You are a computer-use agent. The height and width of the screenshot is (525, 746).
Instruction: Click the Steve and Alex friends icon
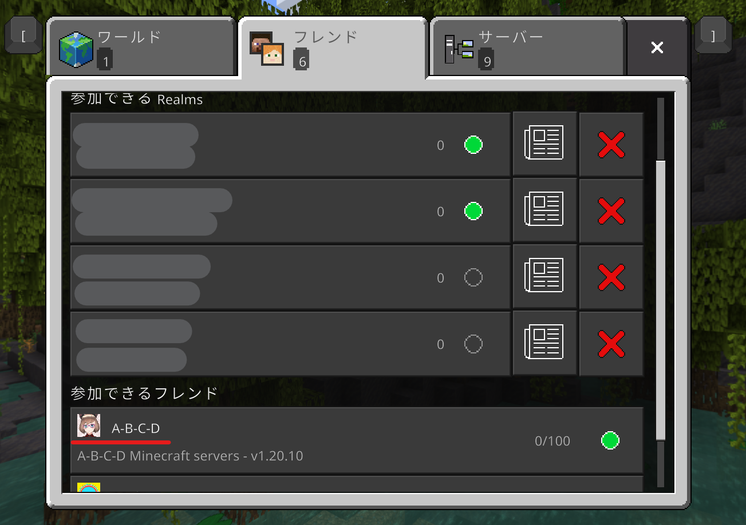coord(267,49)
